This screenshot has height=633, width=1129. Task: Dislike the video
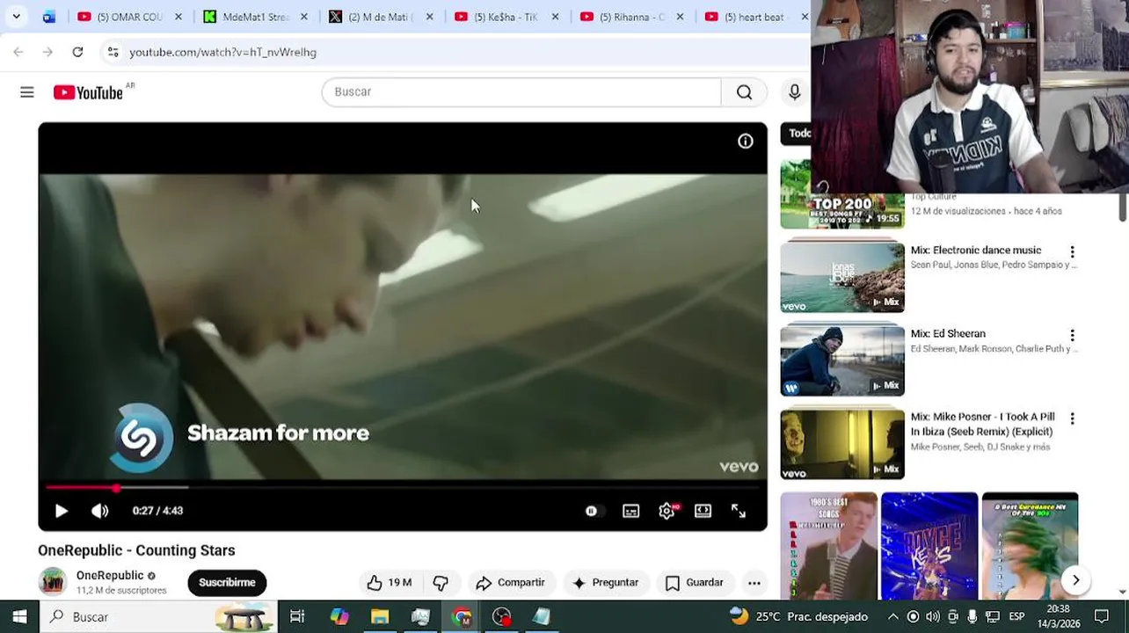441,583
